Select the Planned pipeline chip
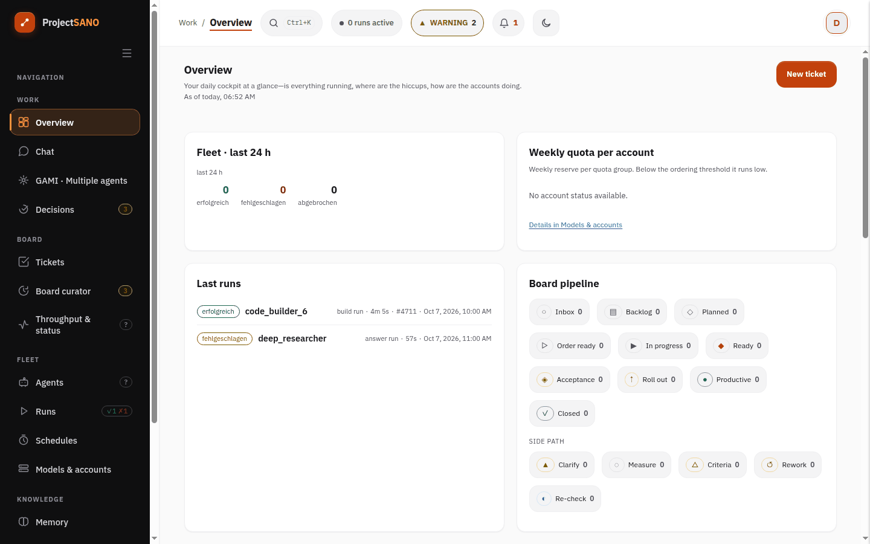This screenshot has height=544, width=870. [709, 312]
